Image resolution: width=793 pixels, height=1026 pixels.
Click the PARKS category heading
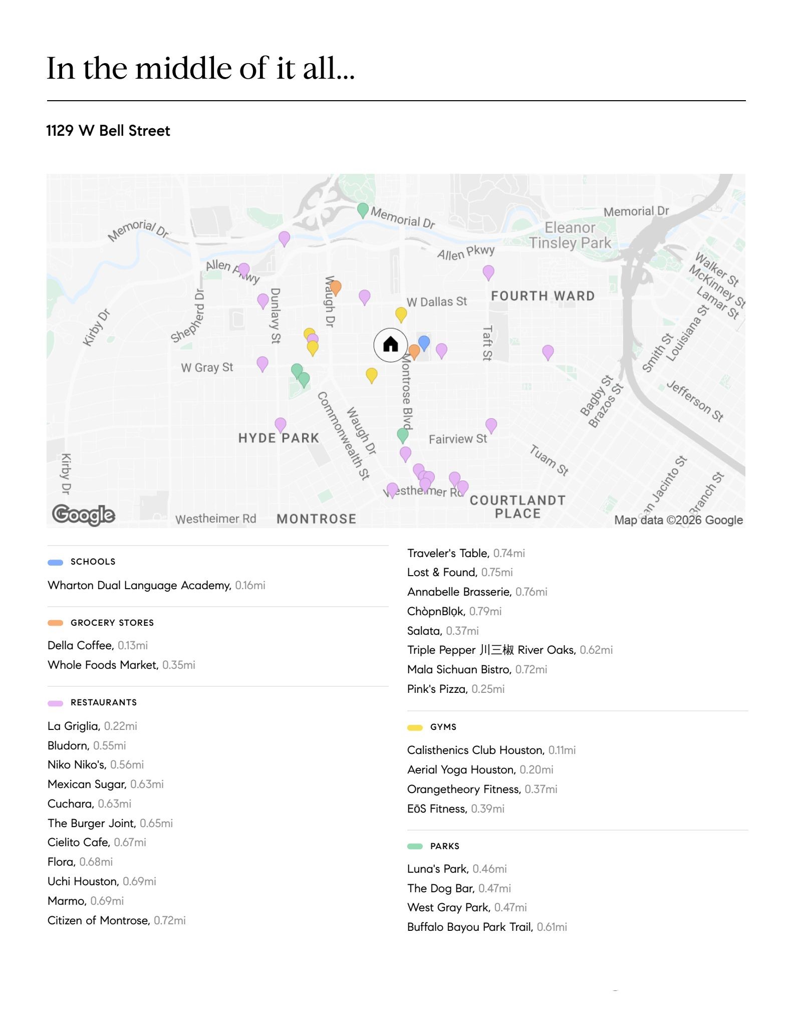pyautogui.click(x=445, y=846)
